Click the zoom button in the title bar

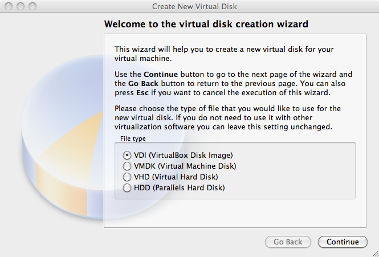[x=32, y=6]
